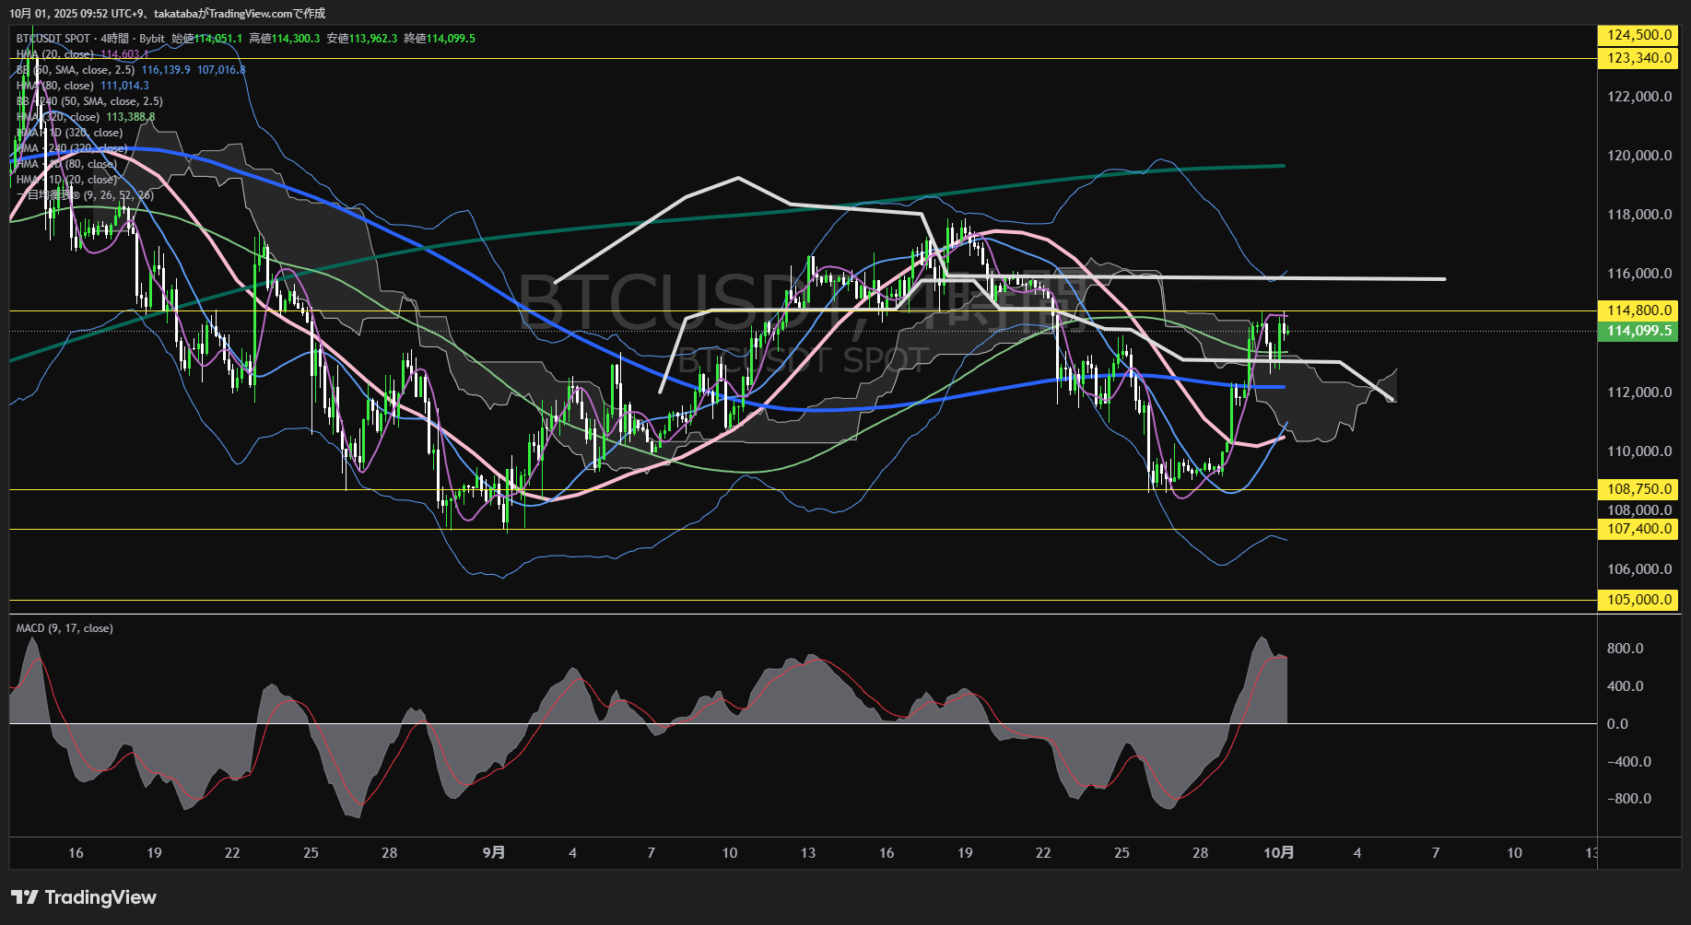
Task: Click the 105,000.0 yellow price label
Action: point(1638,600)
